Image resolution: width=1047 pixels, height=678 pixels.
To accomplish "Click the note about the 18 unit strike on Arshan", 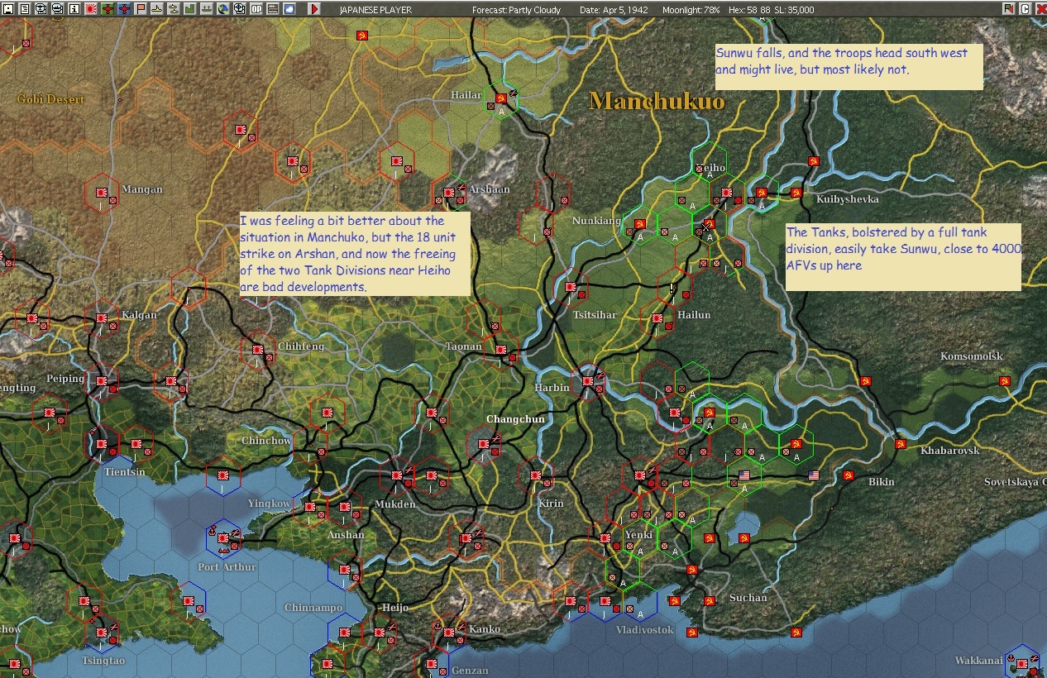I will click(x=354, y=254).
